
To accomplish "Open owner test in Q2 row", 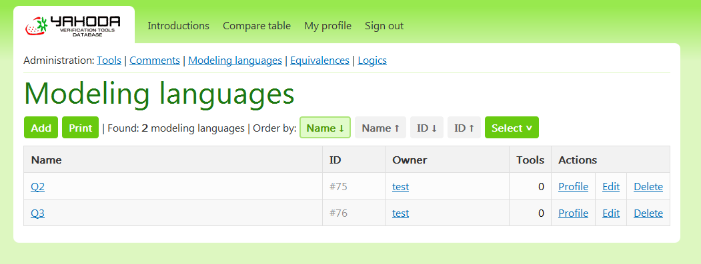I will 401,186.
